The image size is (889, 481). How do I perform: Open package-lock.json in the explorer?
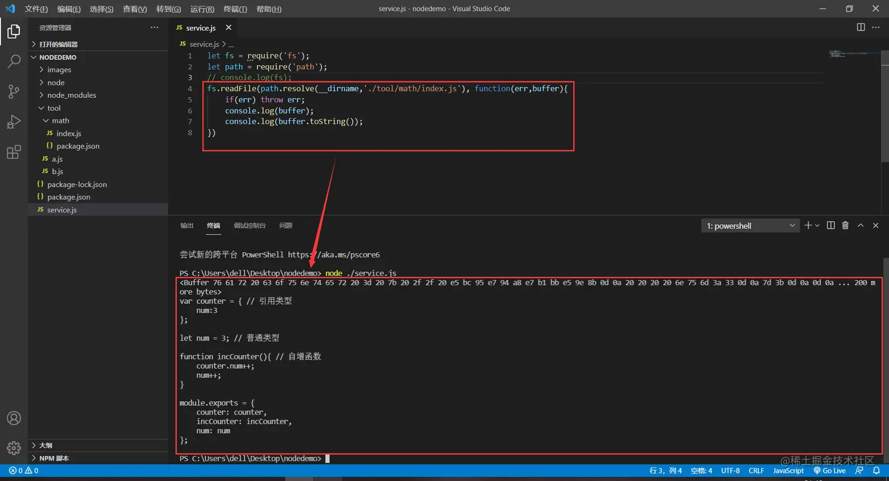click(x=98, y=184)
